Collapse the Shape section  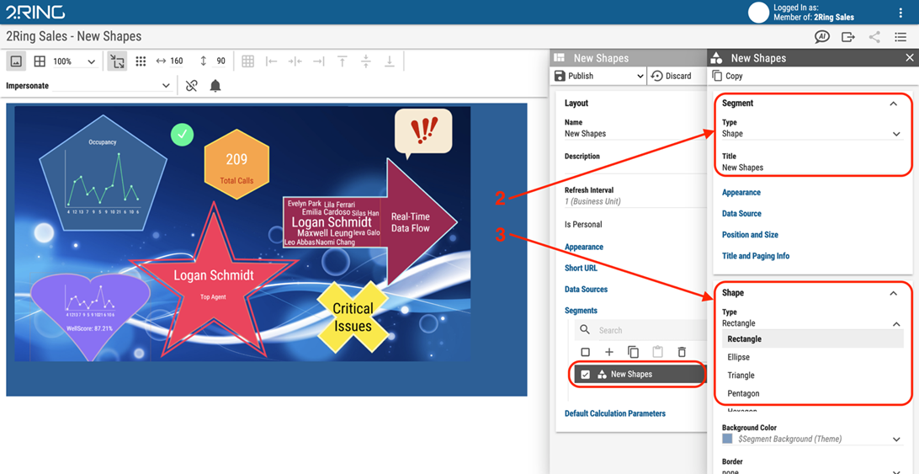[x=893, y=293]
